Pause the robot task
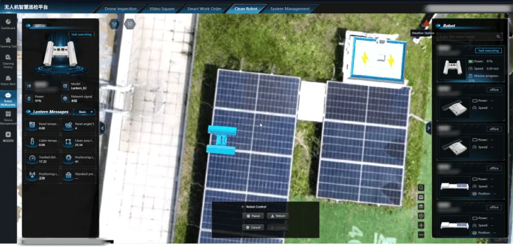513x247 pixels. [253, 216]
